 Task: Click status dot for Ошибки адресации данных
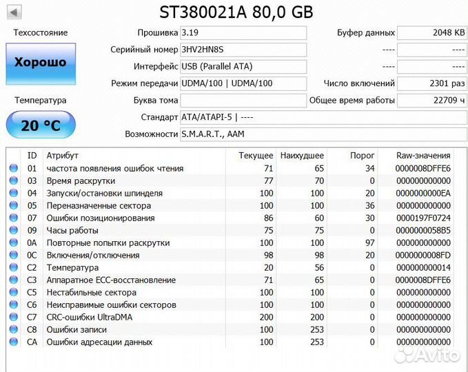click(x=13, y=342)
